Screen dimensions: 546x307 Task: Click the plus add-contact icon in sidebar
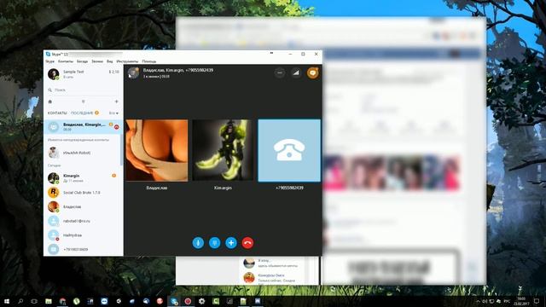(116, 101)
